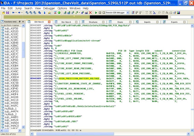Open the Remote GDB debugger dropdown

click(x=127, y=12)
